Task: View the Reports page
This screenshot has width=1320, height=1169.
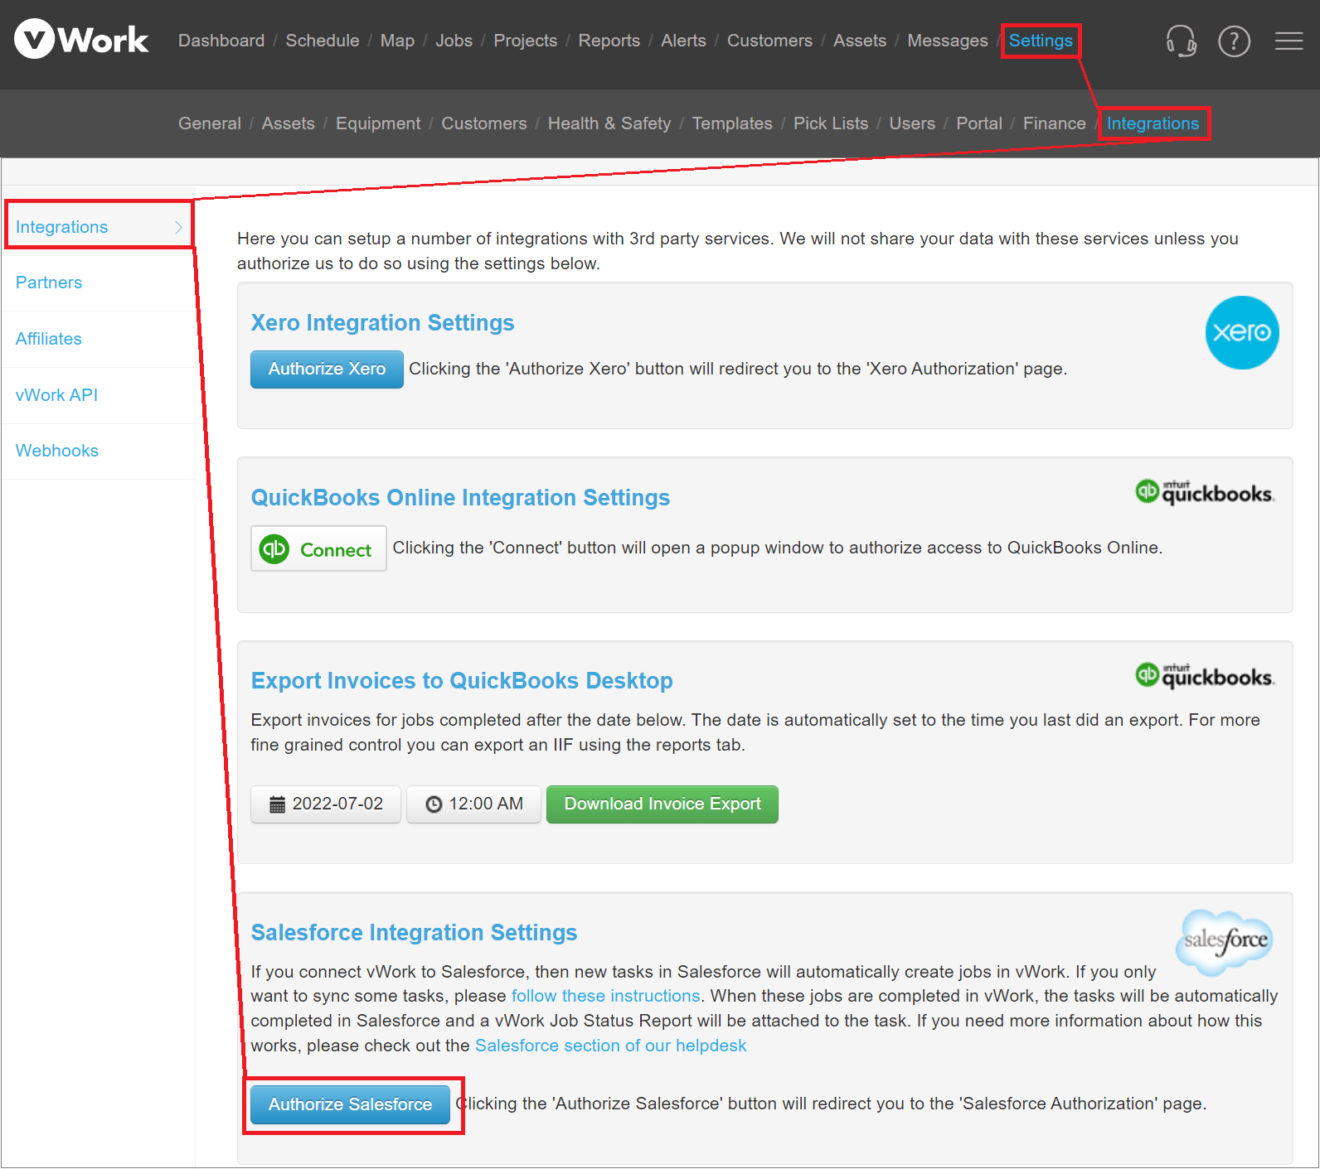Action: pos(609,41)
